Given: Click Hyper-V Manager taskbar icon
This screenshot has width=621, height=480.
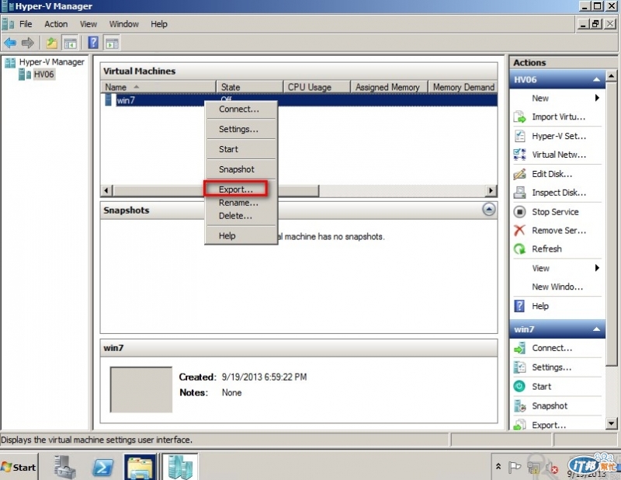Looking at the screenshot, I should click(x=180, y=468).
